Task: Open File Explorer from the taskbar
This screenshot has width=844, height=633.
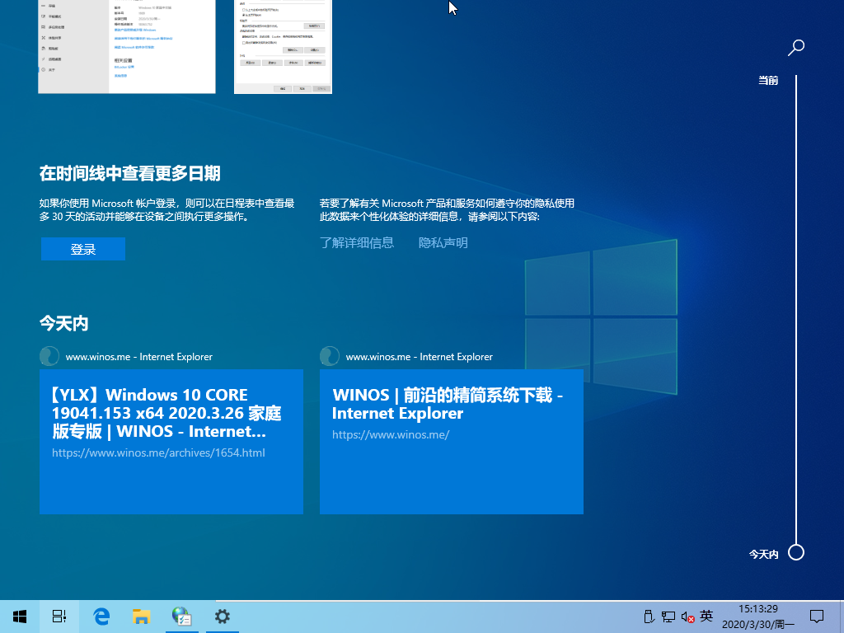Action: (141, 617)
